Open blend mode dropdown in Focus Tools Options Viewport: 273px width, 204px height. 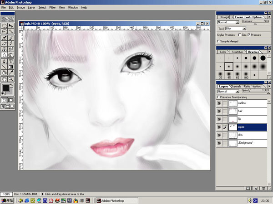tap(228, 22)
